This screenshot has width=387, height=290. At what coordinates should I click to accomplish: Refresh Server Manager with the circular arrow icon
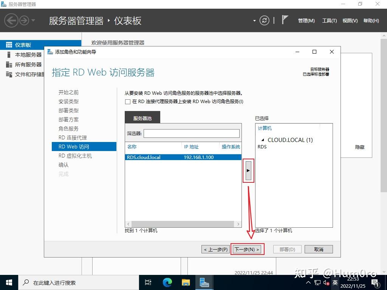[264, 21]
